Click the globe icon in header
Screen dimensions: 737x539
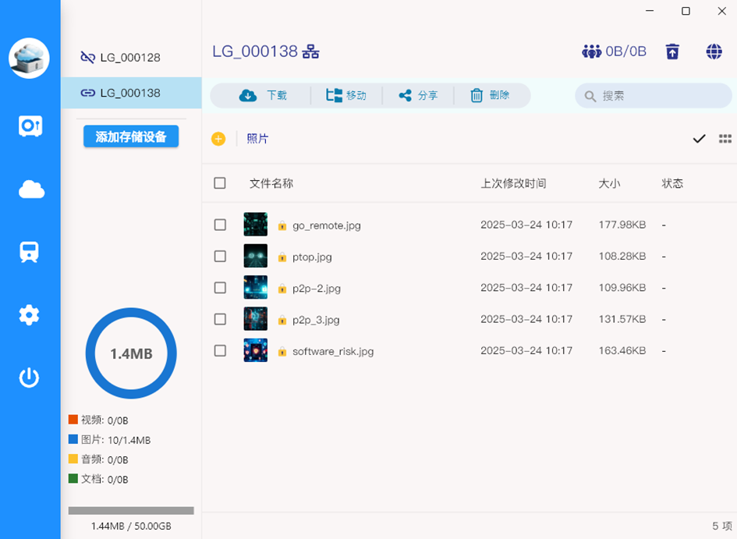(x=714, y=51)
